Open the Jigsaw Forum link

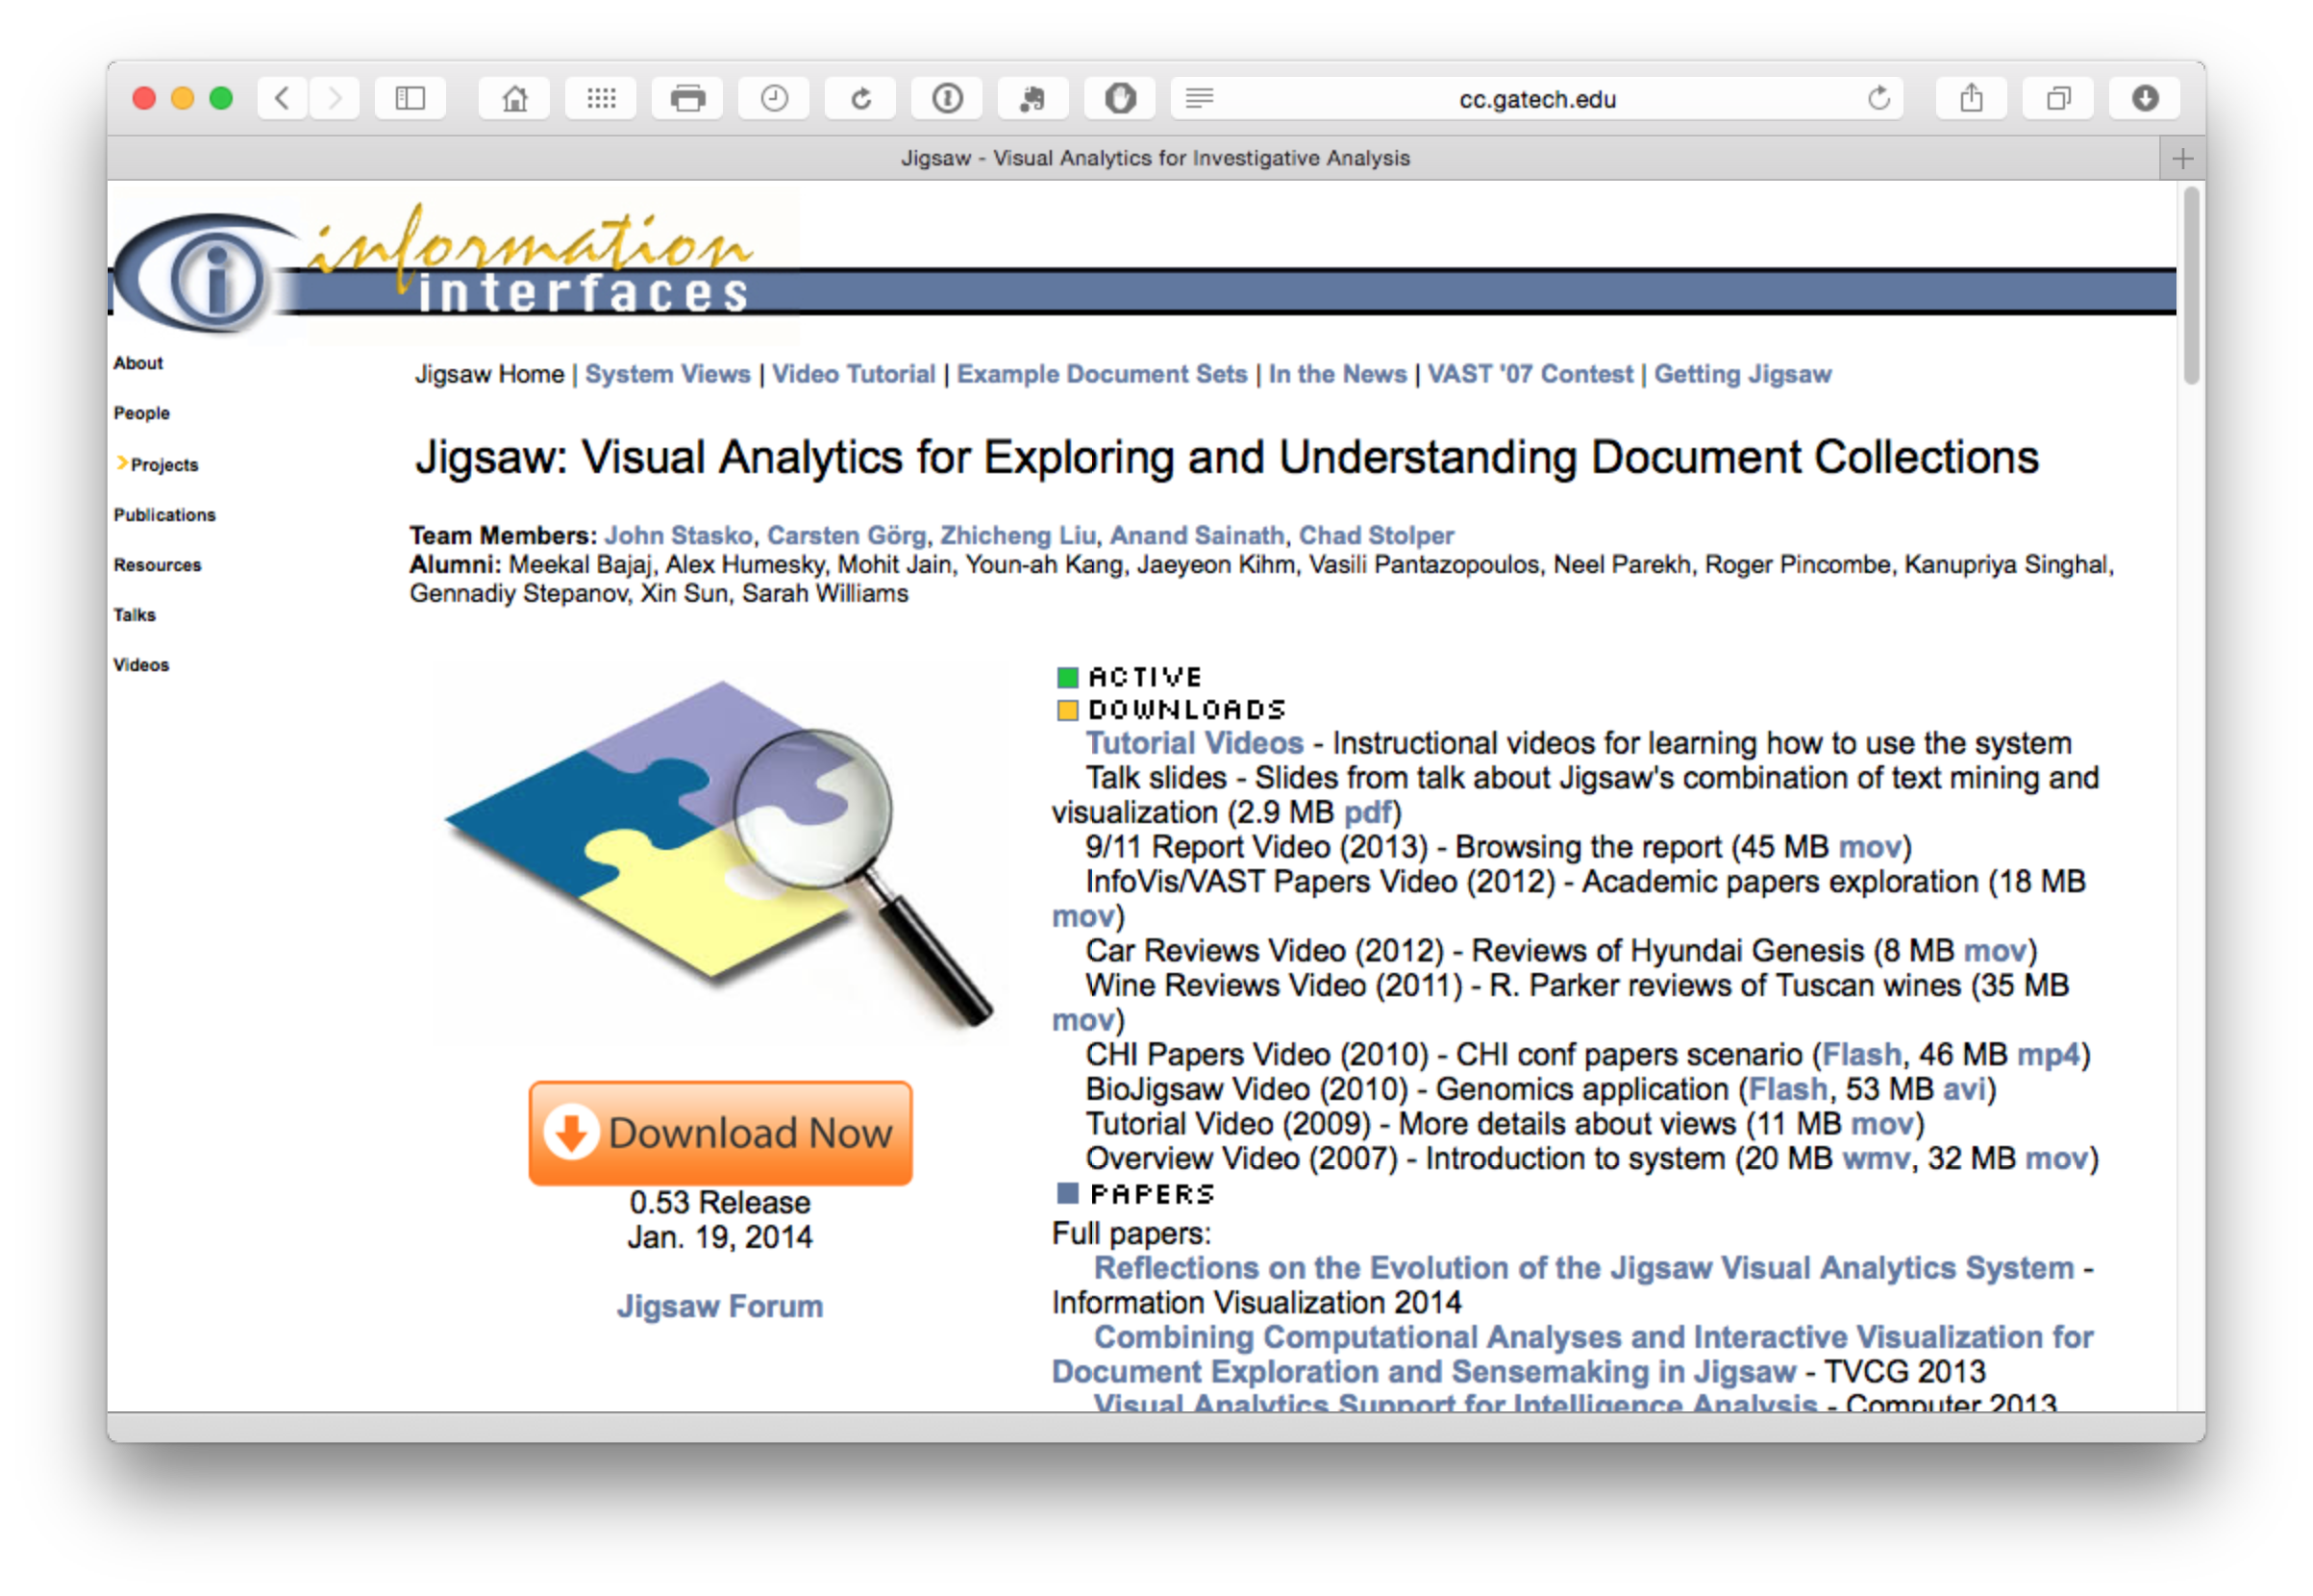(x=719, y=1306)
